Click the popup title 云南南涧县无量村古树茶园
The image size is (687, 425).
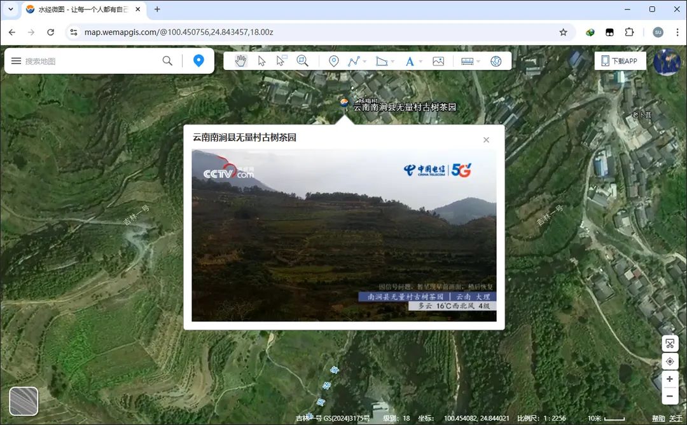pos(244,137)
